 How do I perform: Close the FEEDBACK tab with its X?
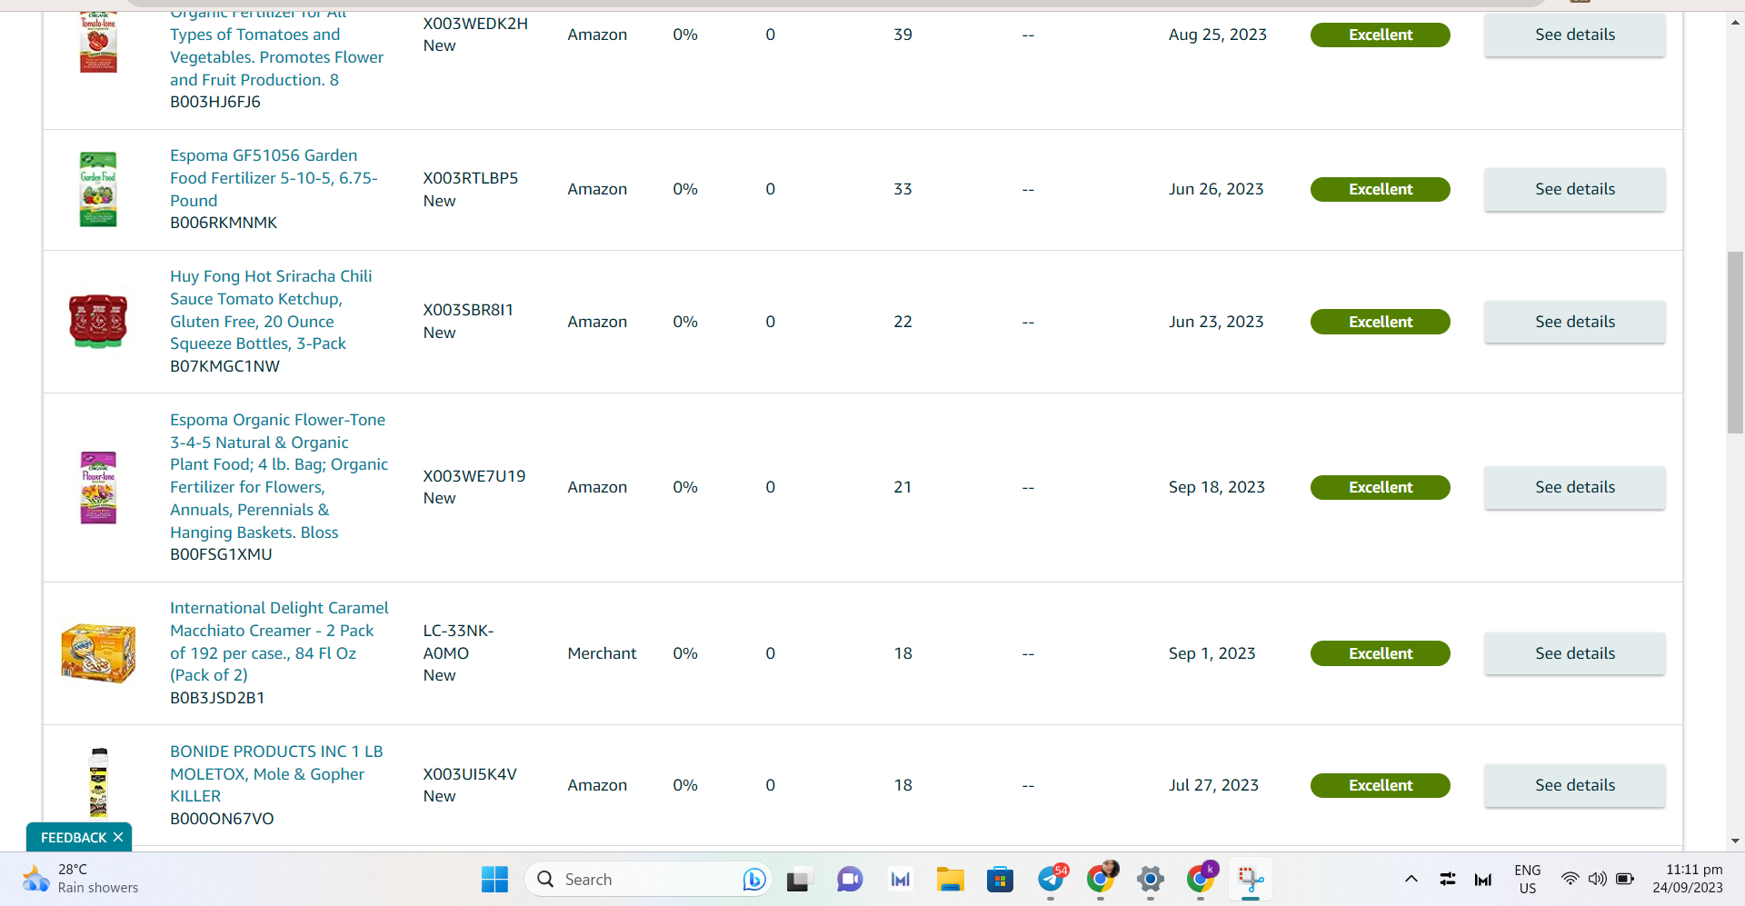click(118, 837)
